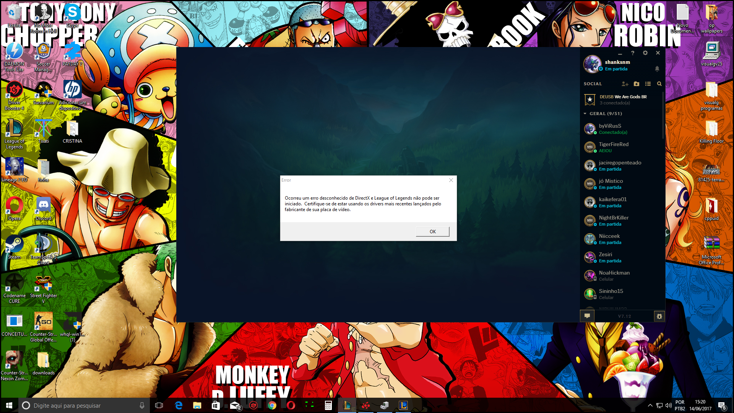This screenshot has width=734, height=413.
Task: Open Task View on the taskbar
Action: click(x=159, y=405)
